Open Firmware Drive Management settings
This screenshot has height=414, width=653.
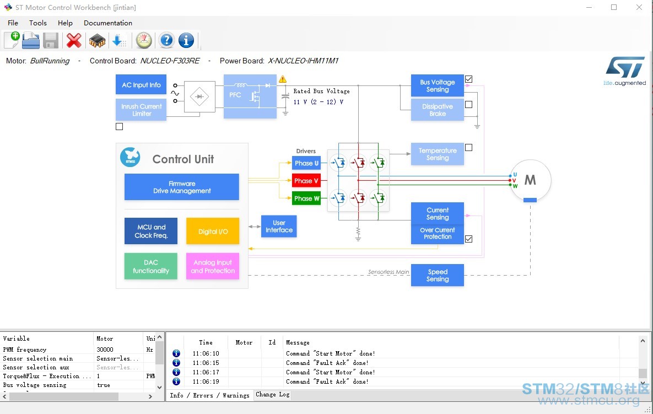click(x=182, y=187)
